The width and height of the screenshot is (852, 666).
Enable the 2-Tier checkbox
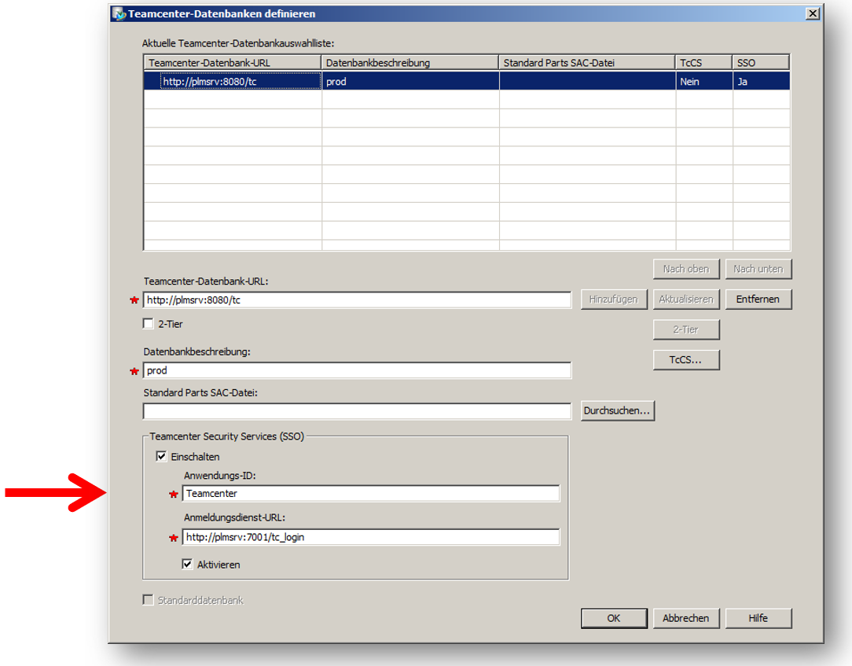(149, 323)
